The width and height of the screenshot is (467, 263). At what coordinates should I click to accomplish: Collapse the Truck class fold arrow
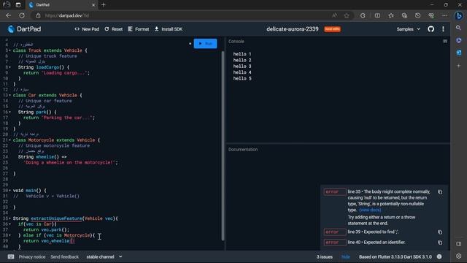(x=9, y=50)
